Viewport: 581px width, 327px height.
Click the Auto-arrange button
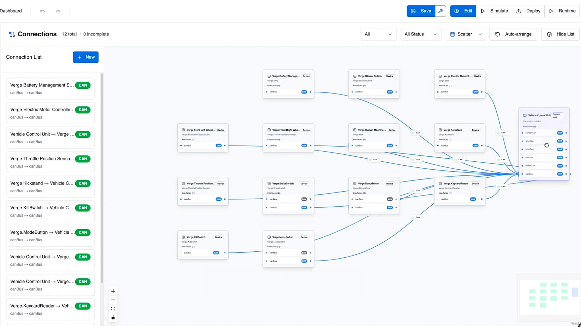[x=513, y=34]
